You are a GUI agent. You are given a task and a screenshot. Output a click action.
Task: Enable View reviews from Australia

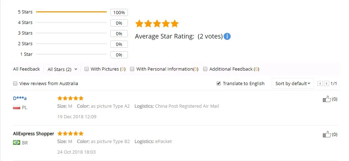pyautogui.click(x=15, y=84)
